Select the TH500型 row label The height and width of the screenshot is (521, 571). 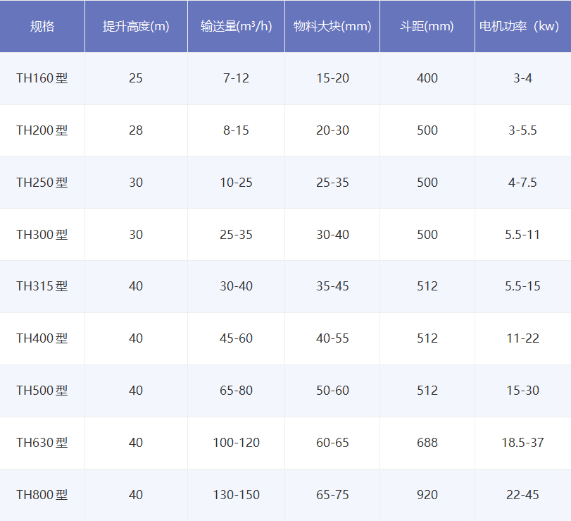tap(42, 391)
